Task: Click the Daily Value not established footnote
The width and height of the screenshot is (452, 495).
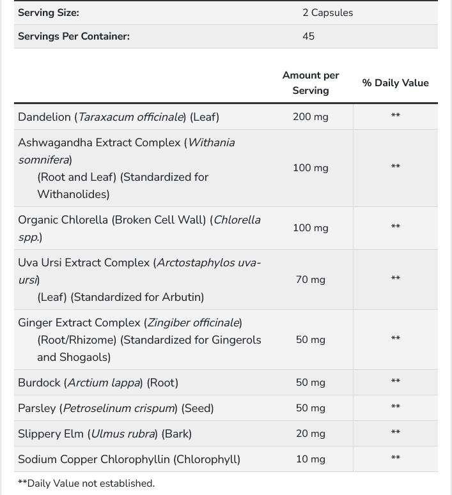Action: [86, 484]
